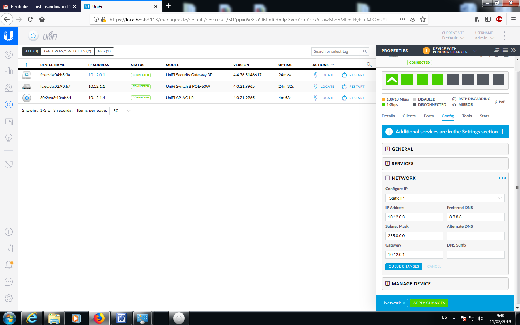Click the search magnifier icon in tag field
The height and width of the screenshot is (325, 520).
coord(365,51)
